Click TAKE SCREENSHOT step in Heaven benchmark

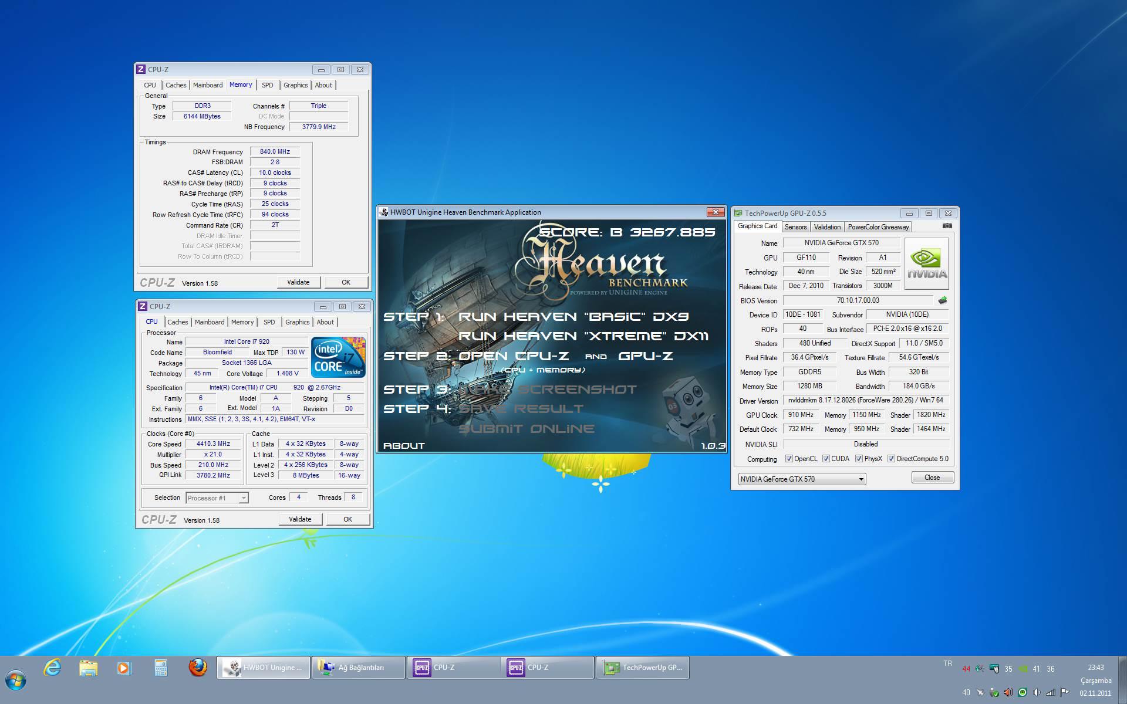pyautogui.click(x=547, y=390)
